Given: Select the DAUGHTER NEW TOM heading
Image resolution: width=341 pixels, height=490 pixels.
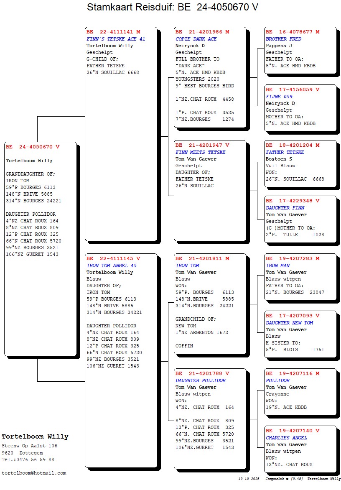Looking at the screenshot, I should point(289,323).
